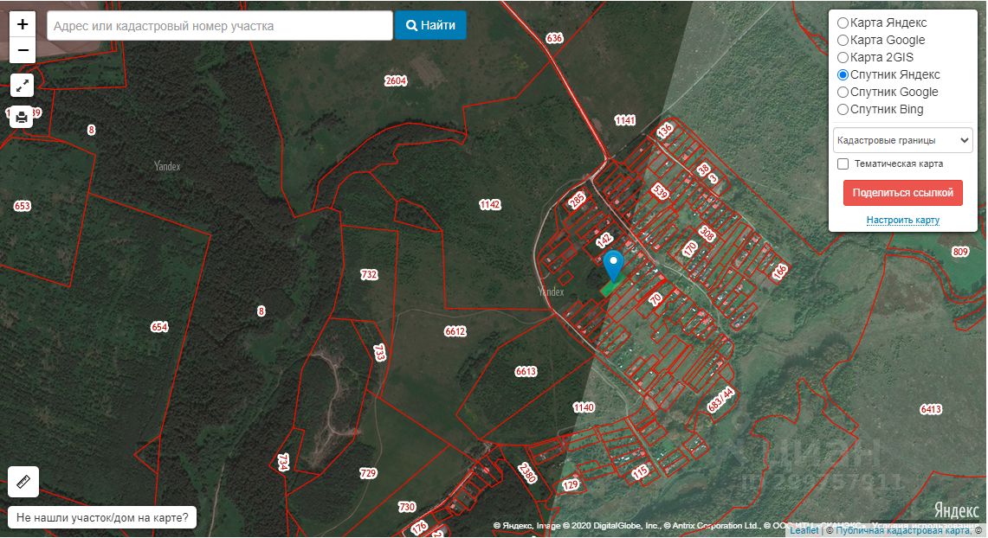Open the Настроить карту link
Image resolution: width=988 pixels, height=538 pixels.
coord(902,221)
